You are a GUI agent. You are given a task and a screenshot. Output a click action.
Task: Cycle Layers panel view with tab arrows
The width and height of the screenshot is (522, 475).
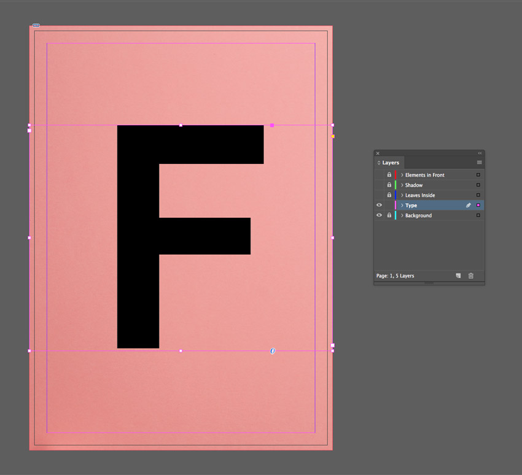(378, 163)
